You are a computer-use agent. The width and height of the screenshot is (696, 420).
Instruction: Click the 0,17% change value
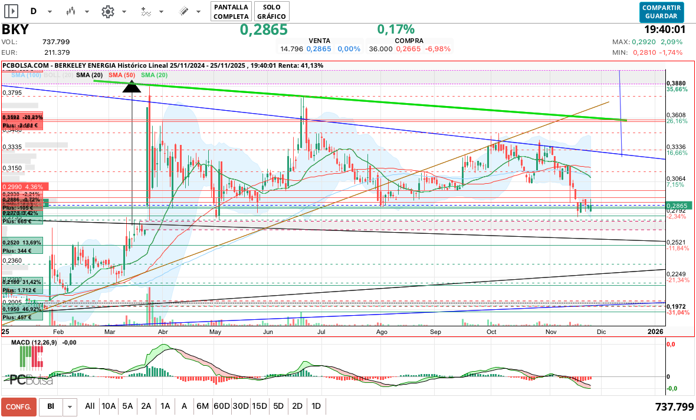click(x=396, y=29)
